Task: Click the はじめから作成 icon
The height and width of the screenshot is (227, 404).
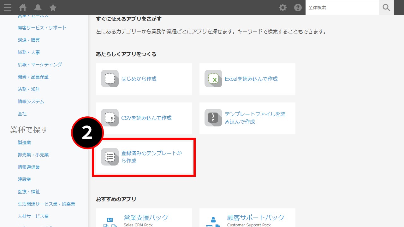Action: pyautogui.click(x=110, y=79)
